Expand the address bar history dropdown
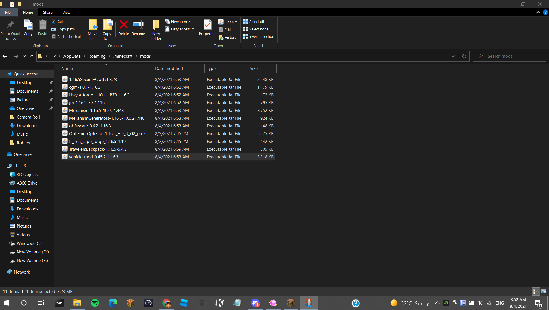Screen dimensions: 549x310 tap(453, 56)
